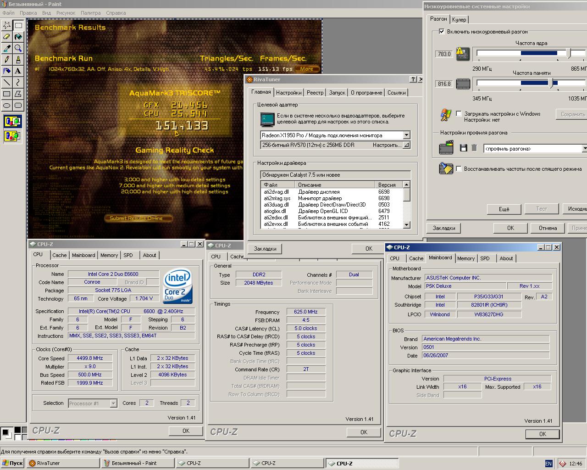The height and width of the screenshot is (470, 587).
Task: Pick the Polygon shape tool
Action: pos(18,94)
